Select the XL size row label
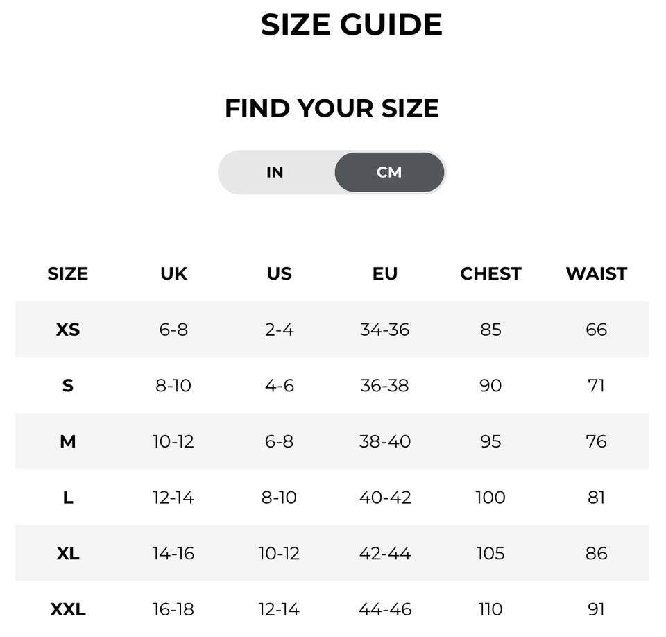The height and width of the screenshot is (637, 666). pos(68,553)
